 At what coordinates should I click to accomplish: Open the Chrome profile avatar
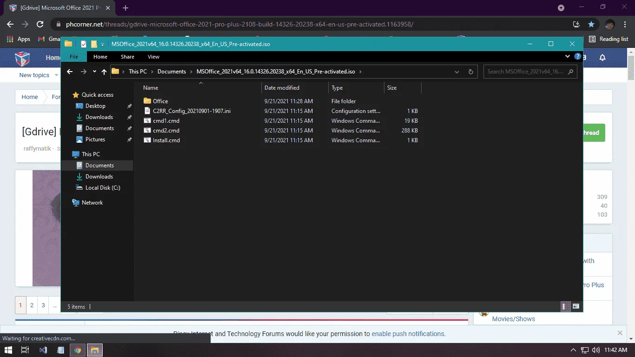click(x=610, y=24)
